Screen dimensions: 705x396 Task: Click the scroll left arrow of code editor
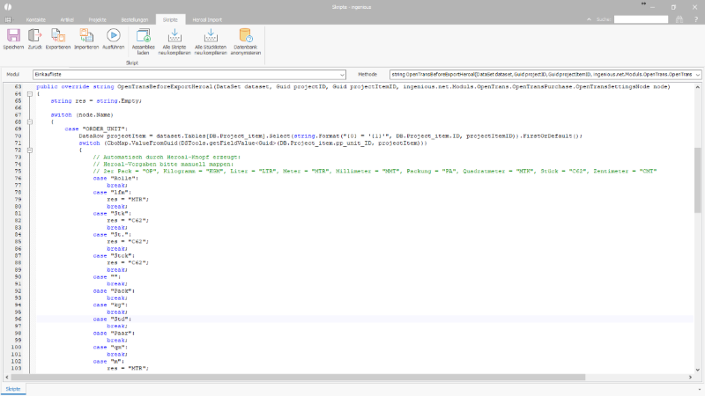[7, 378]
